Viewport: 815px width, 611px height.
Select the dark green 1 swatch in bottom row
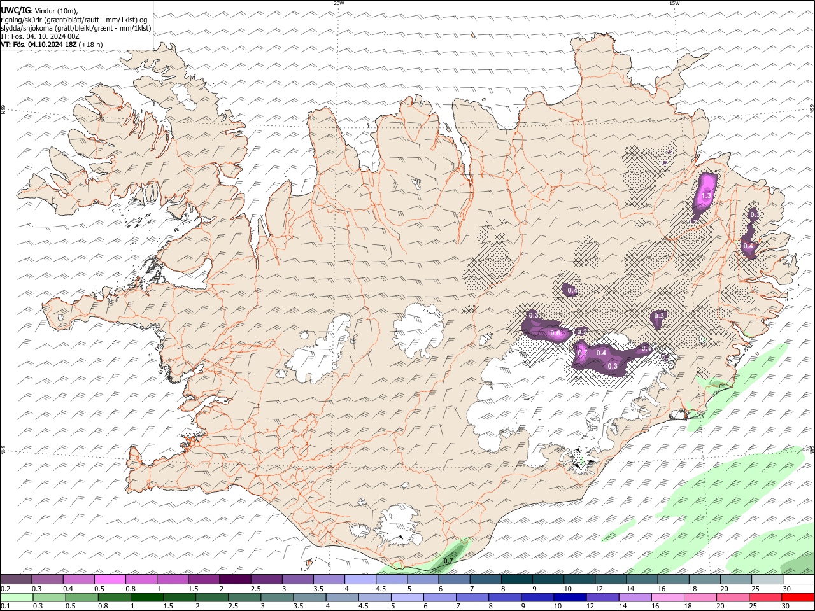coord(147,598)
